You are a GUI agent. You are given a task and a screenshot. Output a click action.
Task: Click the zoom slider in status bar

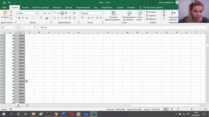(x=192, y=109)
